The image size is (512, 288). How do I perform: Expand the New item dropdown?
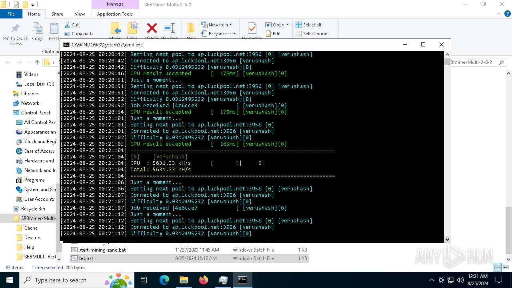231,25
